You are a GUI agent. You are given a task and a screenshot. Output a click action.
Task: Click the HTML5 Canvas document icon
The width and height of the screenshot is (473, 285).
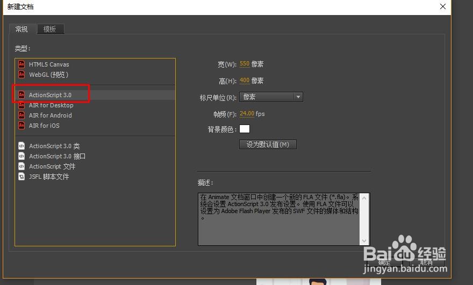[x=21, y=64]
